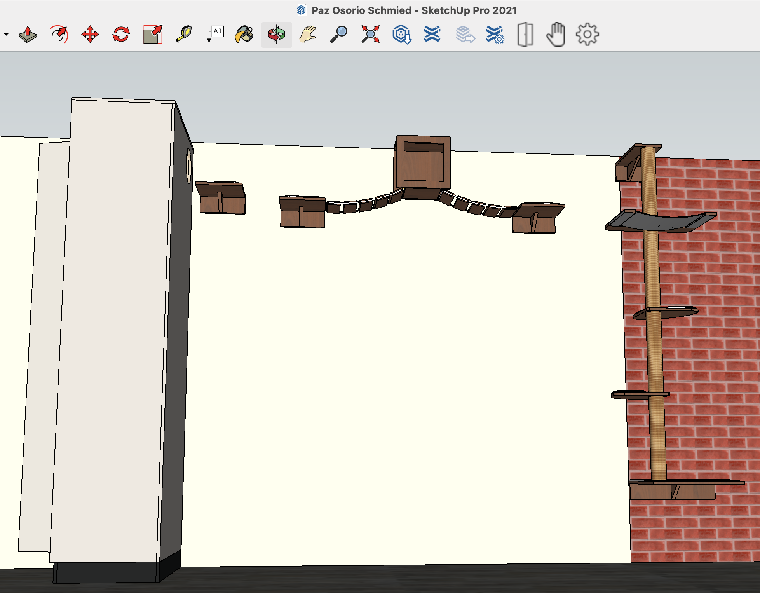
Task: Expand the toolbar dropdown arrow at left
Action: pos(6,35)
